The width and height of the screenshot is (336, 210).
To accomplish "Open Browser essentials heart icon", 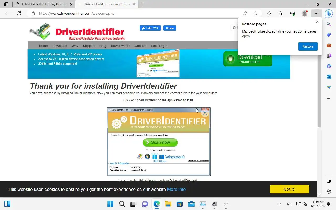I will 292,13.
